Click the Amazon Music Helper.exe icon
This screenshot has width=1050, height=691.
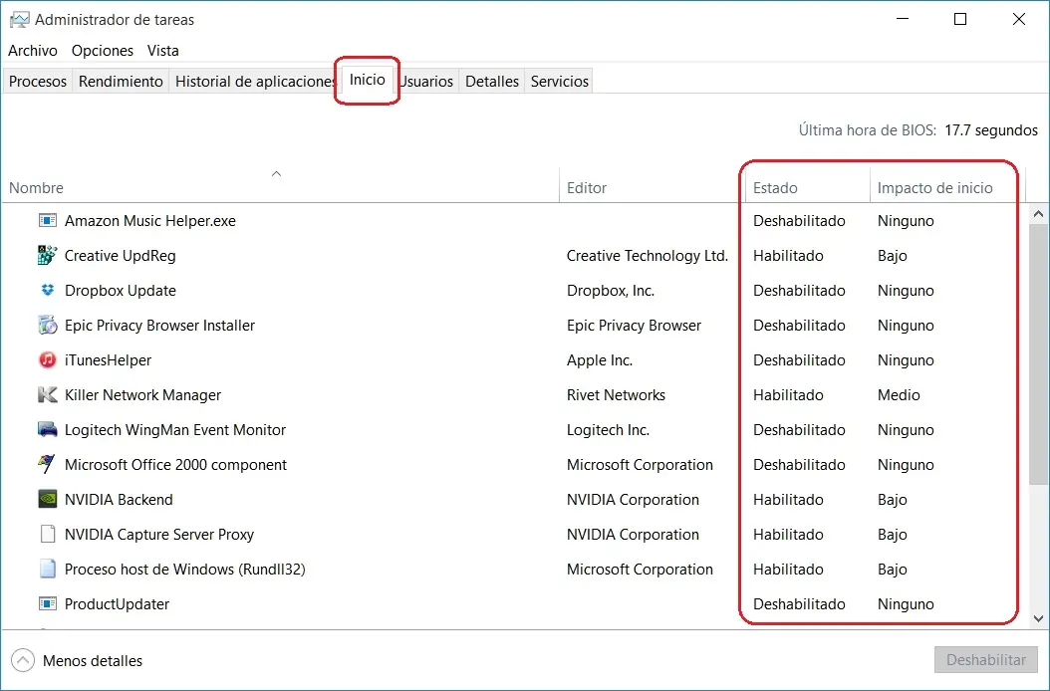click(x=48, y=220)
